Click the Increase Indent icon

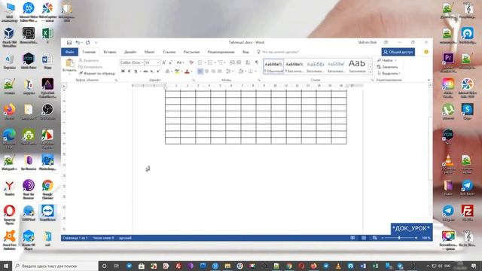click(x=239, y=62)
